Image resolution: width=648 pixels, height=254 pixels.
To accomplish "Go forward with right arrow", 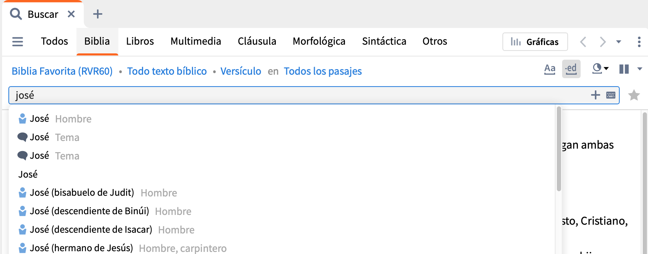I will 603,42.
